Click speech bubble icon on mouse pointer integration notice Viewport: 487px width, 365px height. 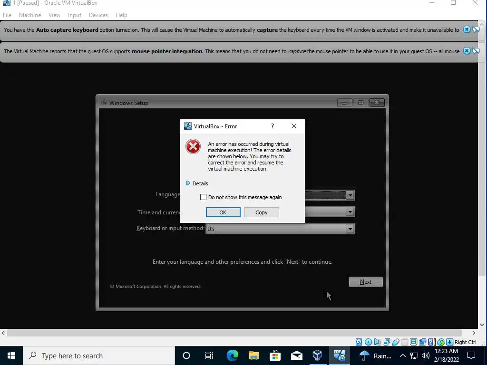pos(476,51)
